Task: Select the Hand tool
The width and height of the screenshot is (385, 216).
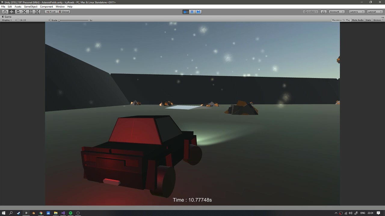Action: click(x=5, y=12)
